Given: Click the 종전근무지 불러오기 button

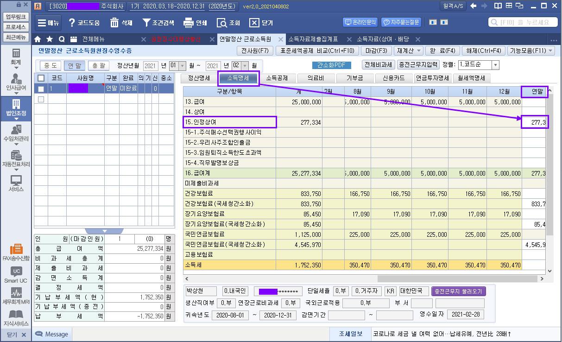Looking at the screenshot, I should 458,291.
